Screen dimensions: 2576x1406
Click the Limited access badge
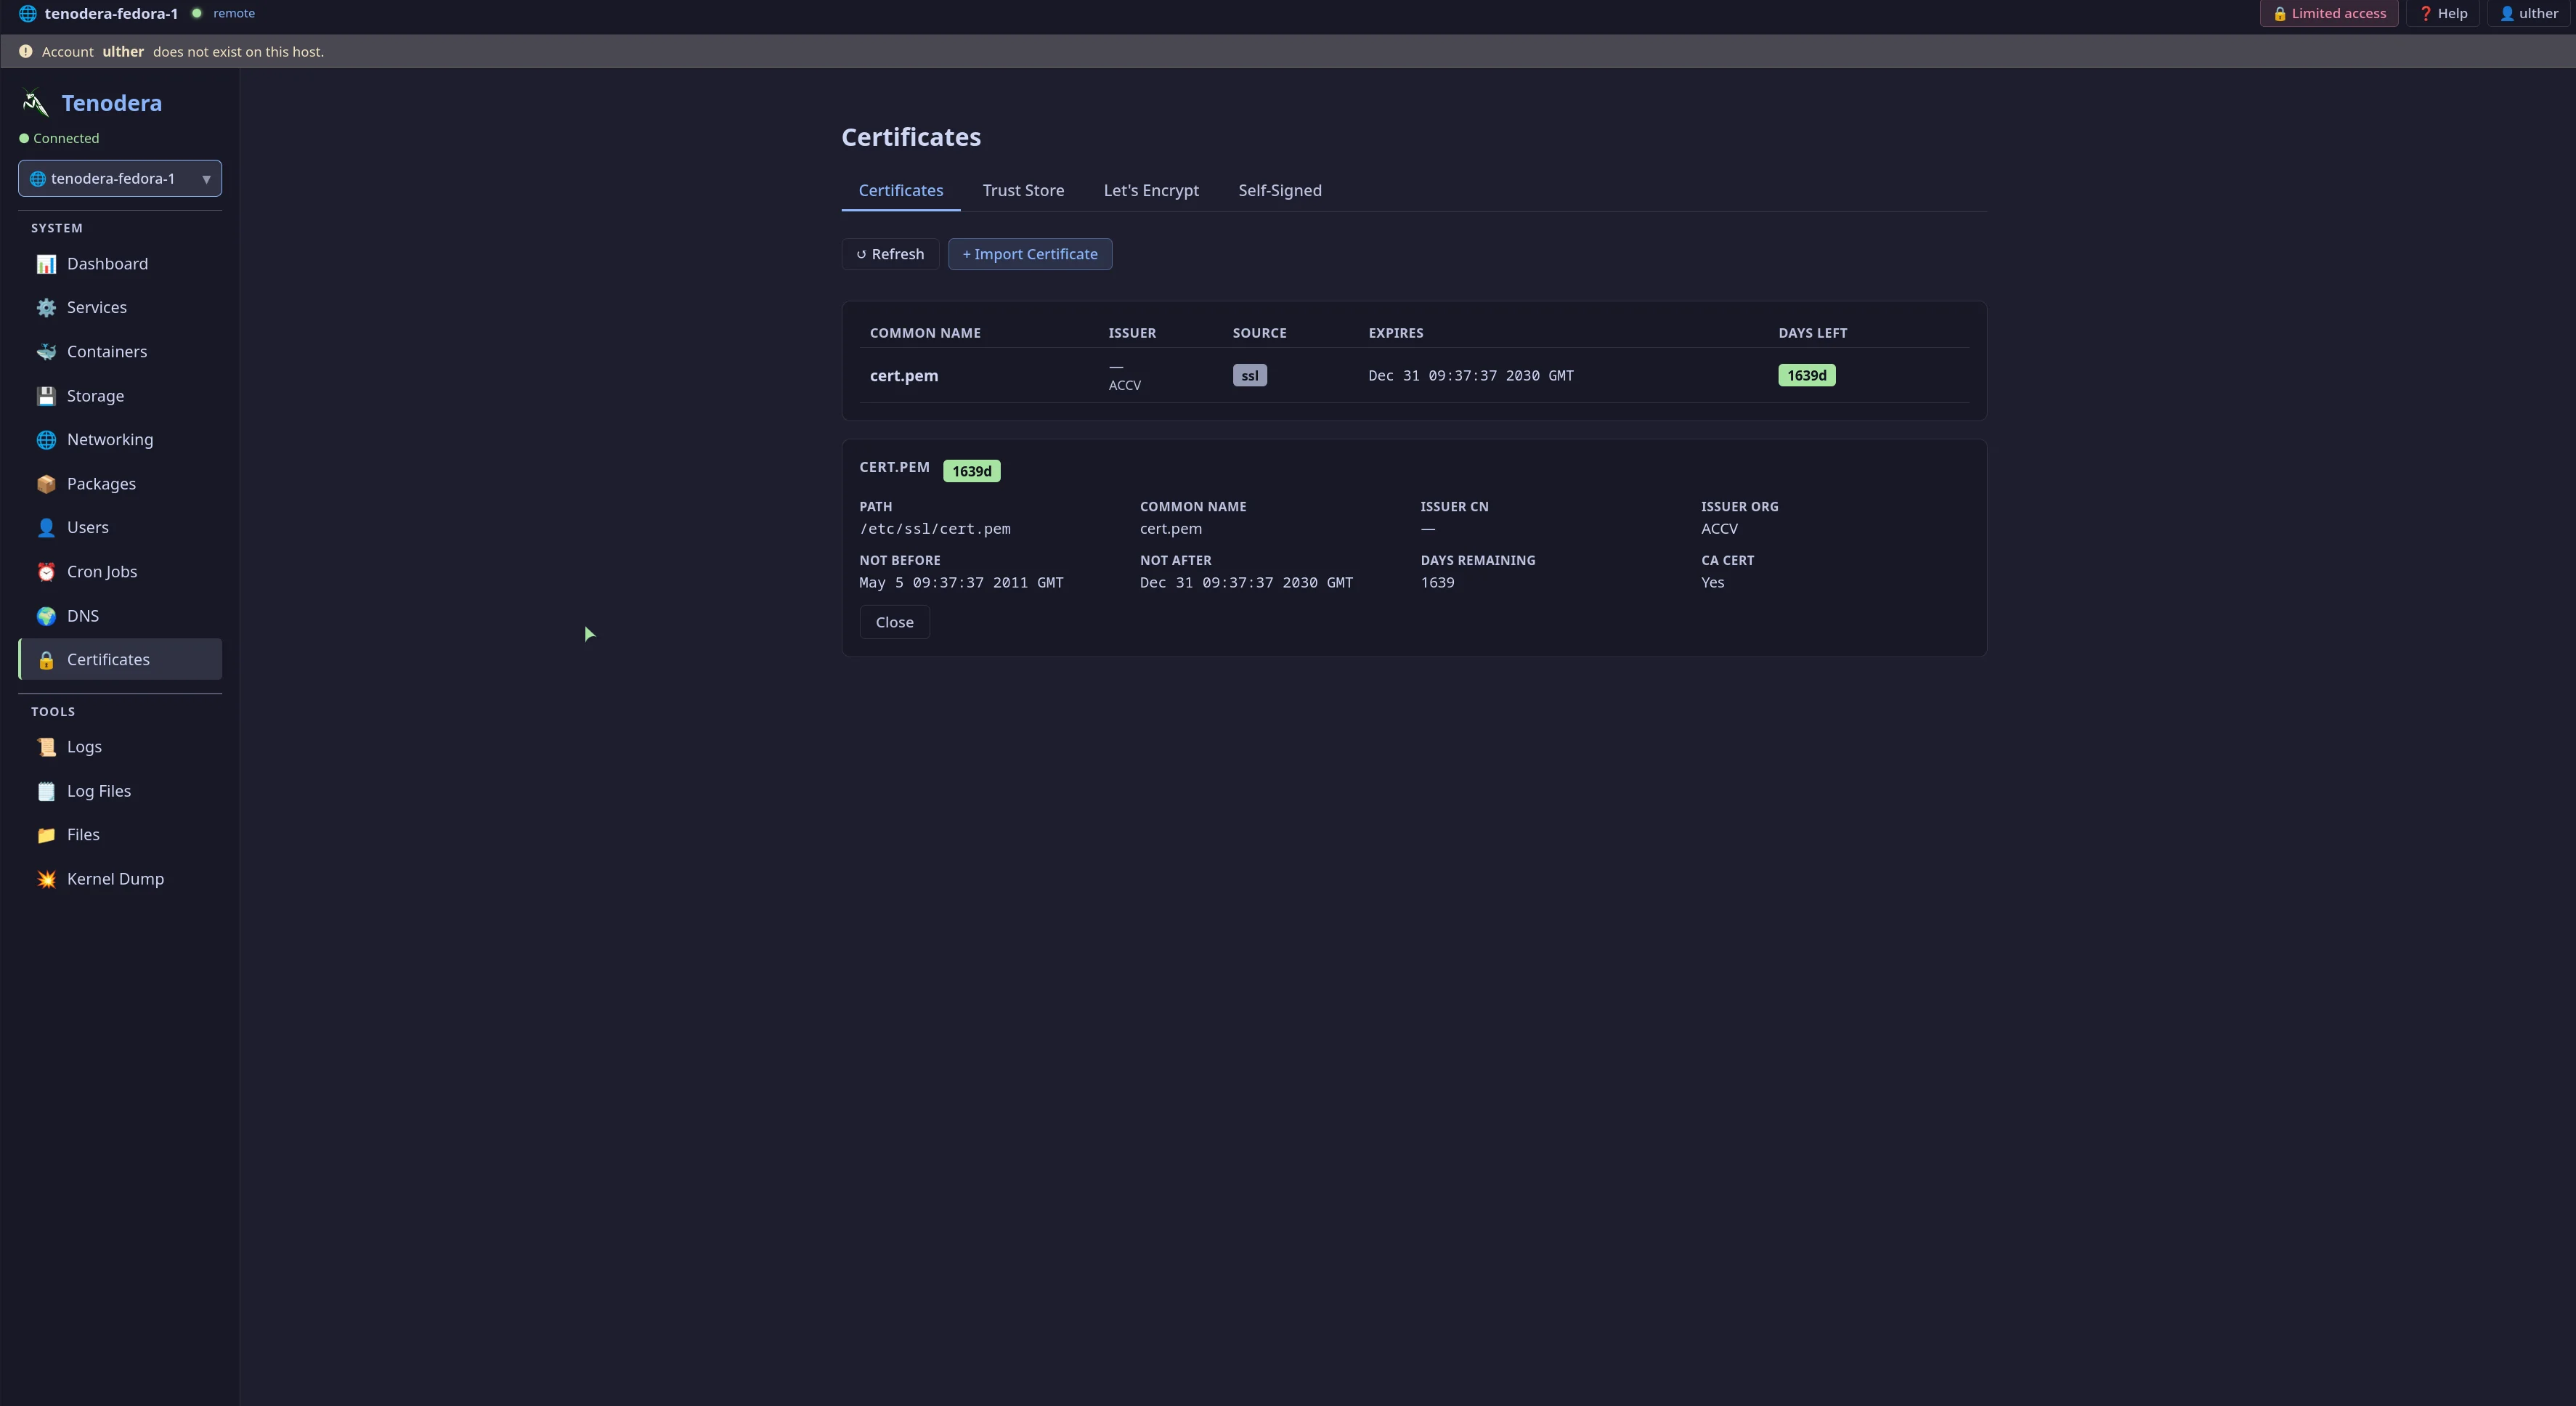2329,14
